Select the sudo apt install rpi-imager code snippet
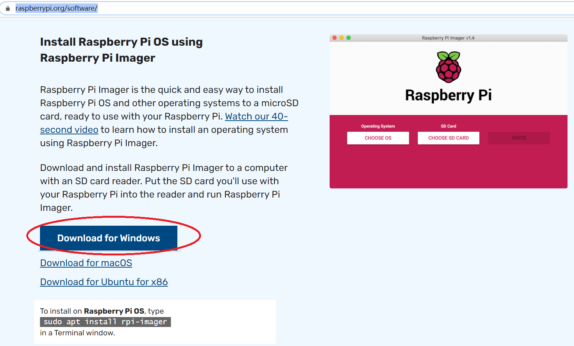The width and height of the screenshot is (574, 346). pyautogui.click(x=105, y=322)
